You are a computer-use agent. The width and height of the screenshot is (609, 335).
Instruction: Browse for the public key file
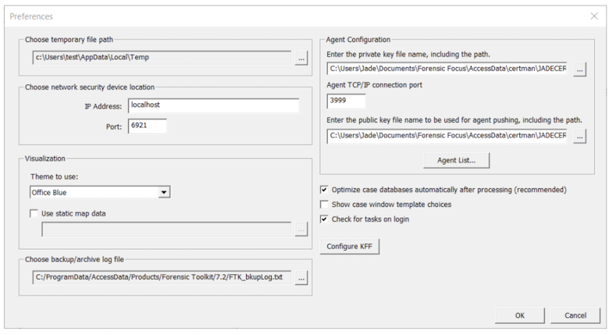[579, 137]
